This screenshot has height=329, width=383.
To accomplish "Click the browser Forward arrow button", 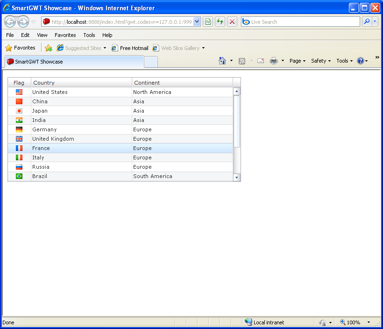I will coord(23,22).
